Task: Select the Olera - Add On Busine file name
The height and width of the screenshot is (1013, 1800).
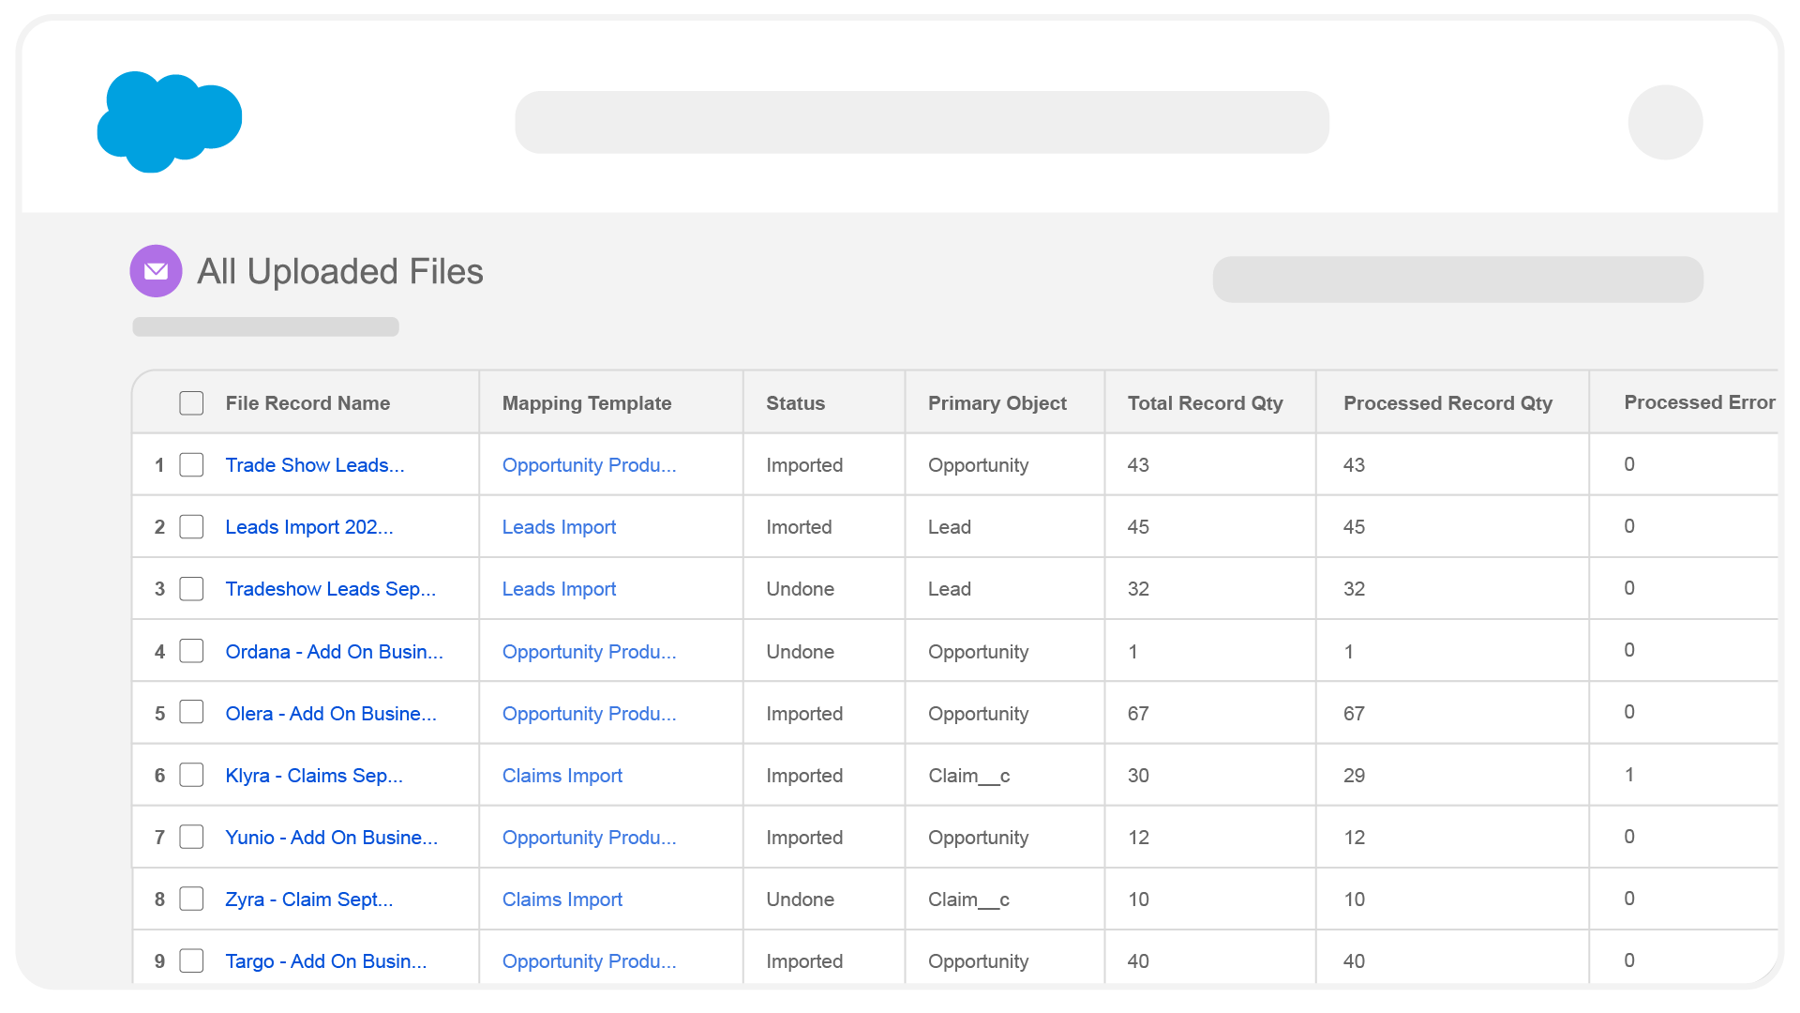Action: [x=329, y=713]
